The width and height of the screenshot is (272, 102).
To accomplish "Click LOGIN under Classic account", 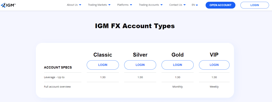I will 103,65.
